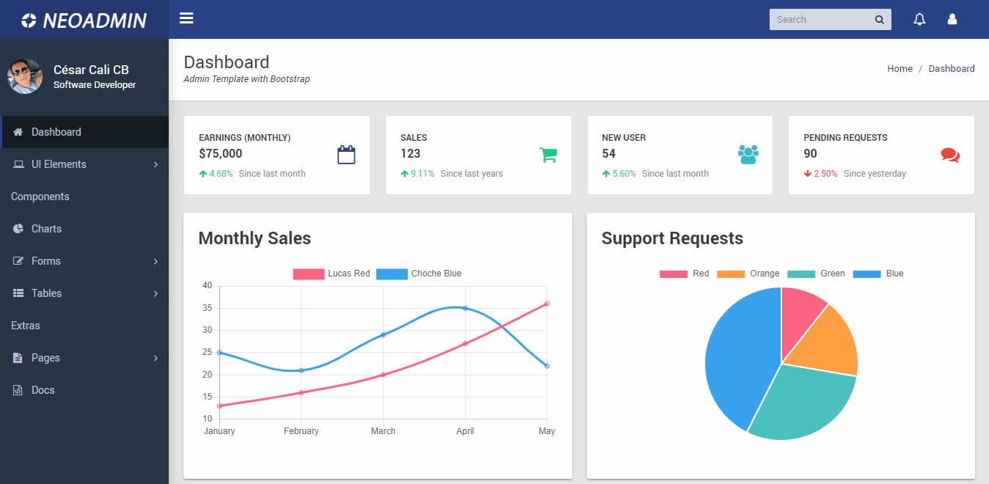Click the Home breadcrumb link
Viewport: 989px width, 484px height.
[x=899, y=68]
